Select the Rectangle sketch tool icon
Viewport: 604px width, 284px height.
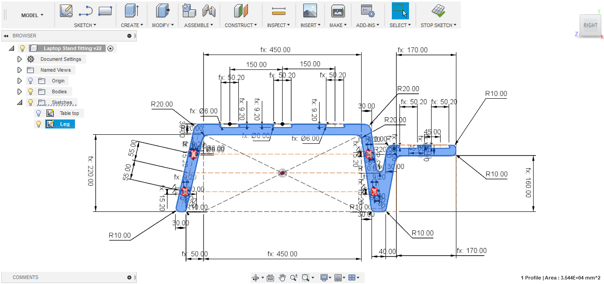[x=105, y=11]
